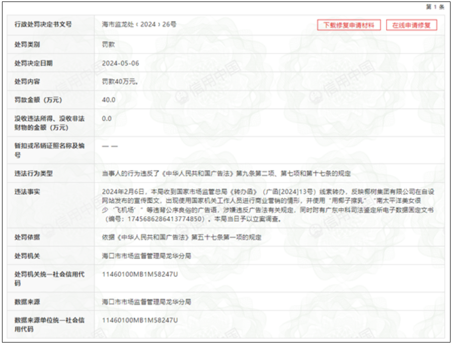
Task: Select the basis text 第五十七条第一项的规定
Action: click(226, 237)
